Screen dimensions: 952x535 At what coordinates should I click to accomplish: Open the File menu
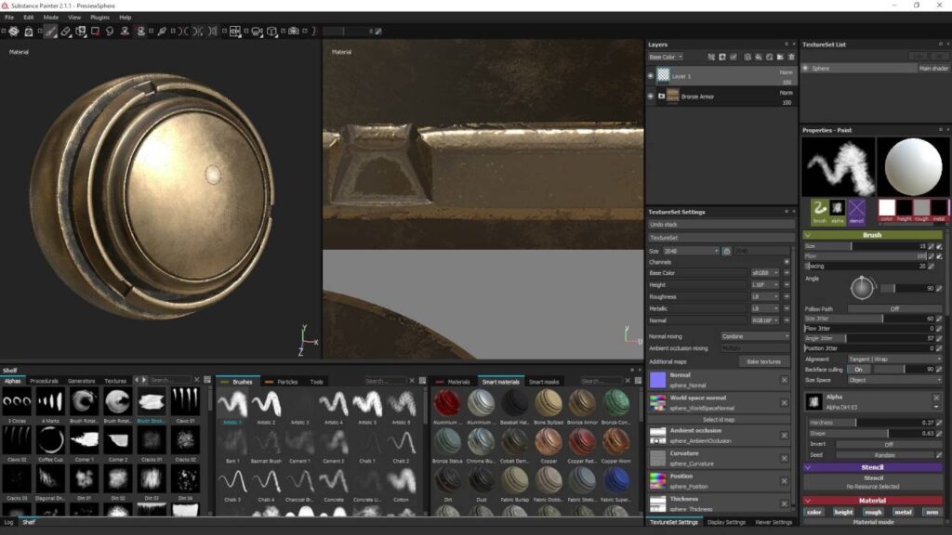click(9, 17)
